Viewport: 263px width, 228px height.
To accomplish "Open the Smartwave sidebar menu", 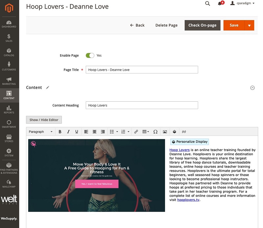I will (9, 124).
